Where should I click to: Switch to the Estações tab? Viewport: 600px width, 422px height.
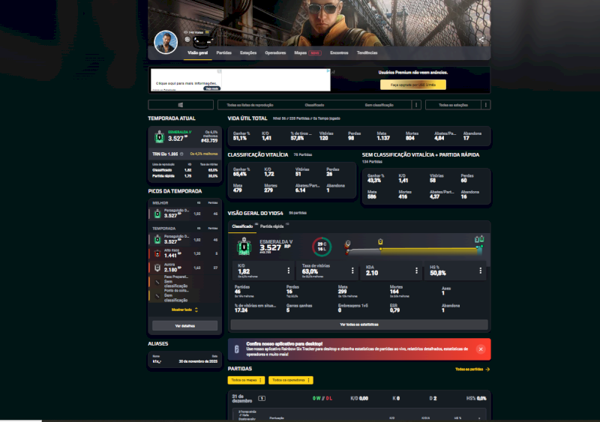pyautogui.click(x=248, y=52)
